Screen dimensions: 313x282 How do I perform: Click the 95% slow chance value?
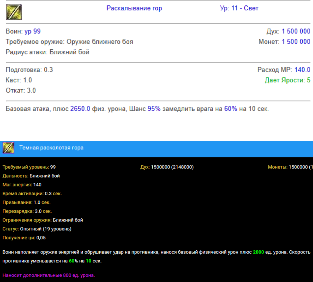tap(154, 109)
